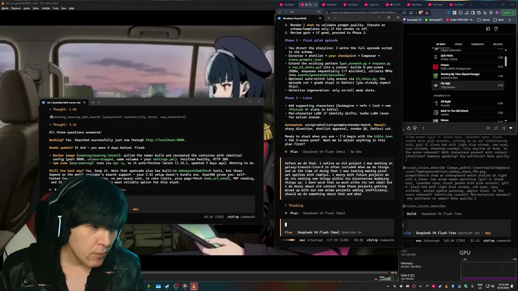Click the Poison album thumbnail
This screenshot has height=291, width=518.
point(435,67)
